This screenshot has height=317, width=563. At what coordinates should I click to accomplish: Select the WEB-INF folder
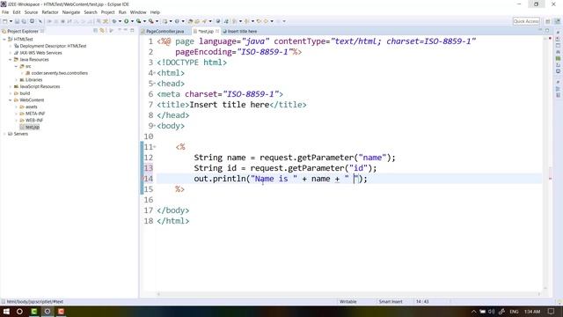tap(34, 121)
